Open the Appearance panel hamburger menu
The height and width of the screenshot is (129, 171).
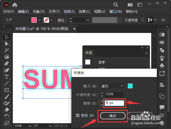pos(146,53)
